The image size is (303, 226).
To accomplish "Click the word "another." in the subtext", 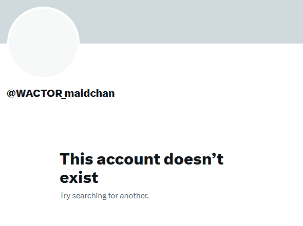I will click(135, 196).
